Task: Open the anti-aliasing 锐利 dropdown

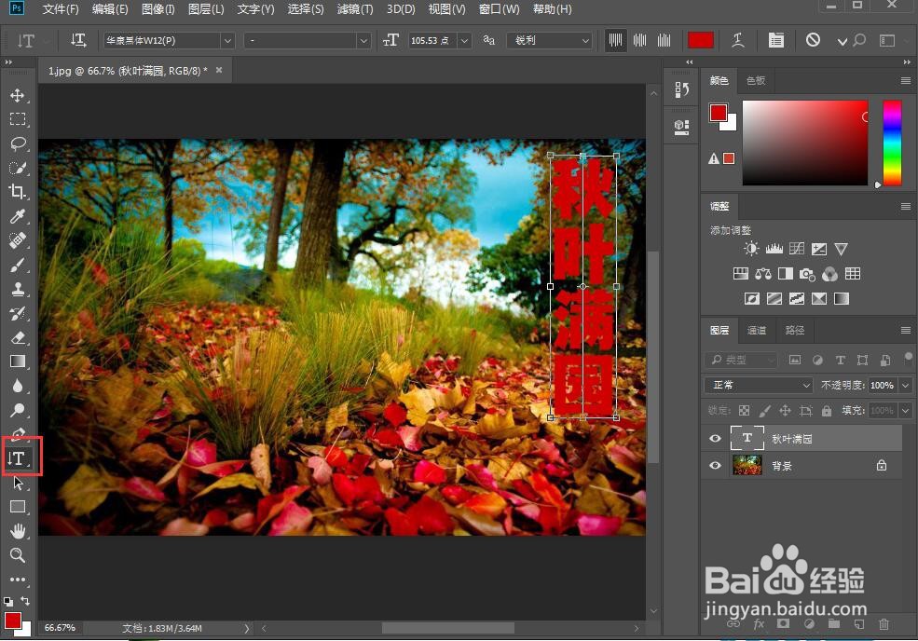Action: point(551,40)
